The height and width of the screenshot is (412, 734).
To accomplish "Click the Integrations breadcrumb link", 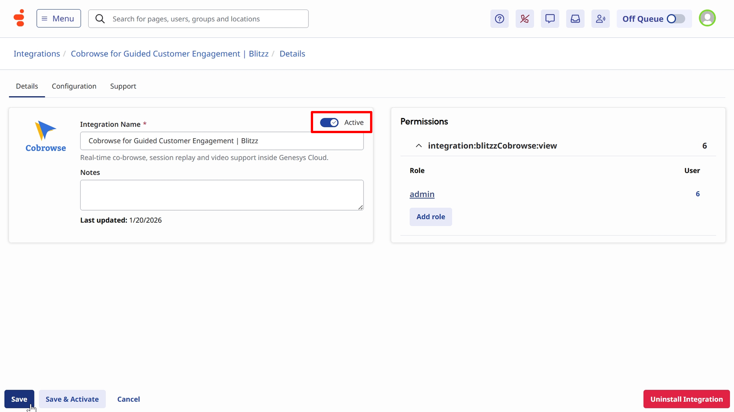I will point(37,54).
